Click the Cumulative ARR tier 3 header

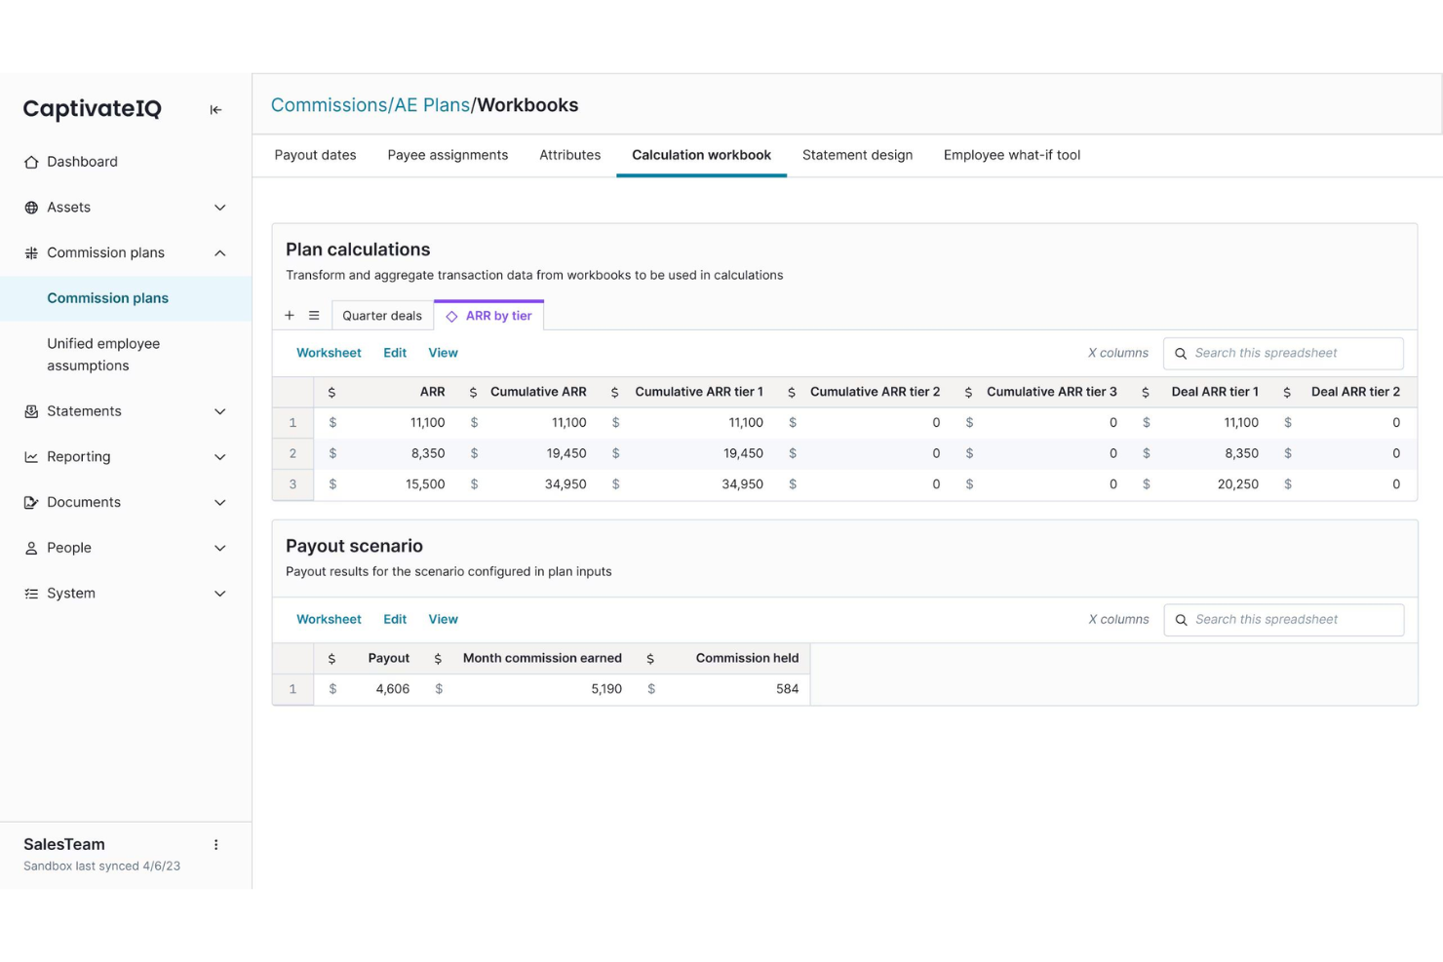pyautogui.click(x=1052, y=392)
